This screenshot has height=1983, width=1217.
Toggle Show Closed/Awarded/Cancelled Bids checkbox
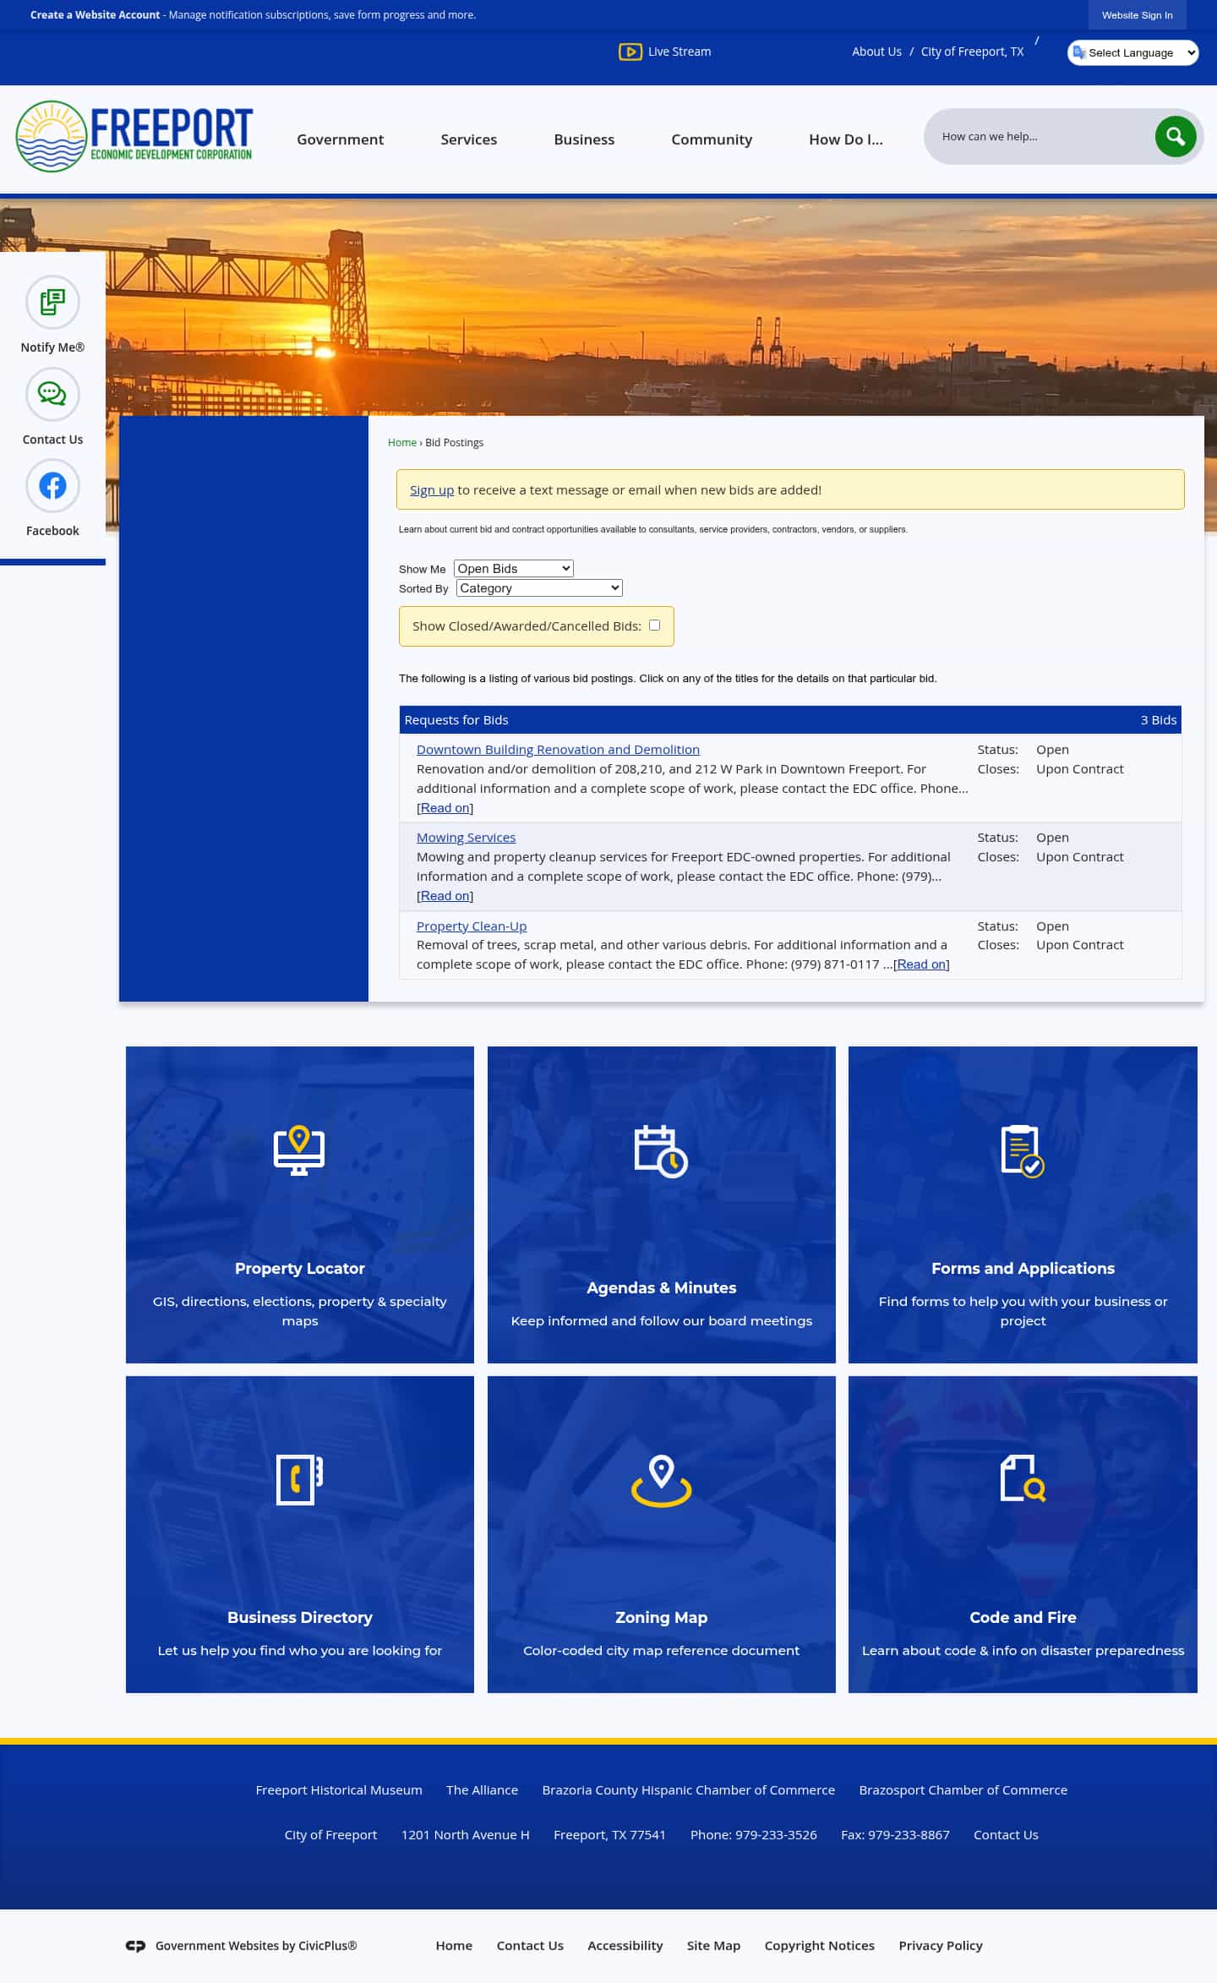pos(654,625)
